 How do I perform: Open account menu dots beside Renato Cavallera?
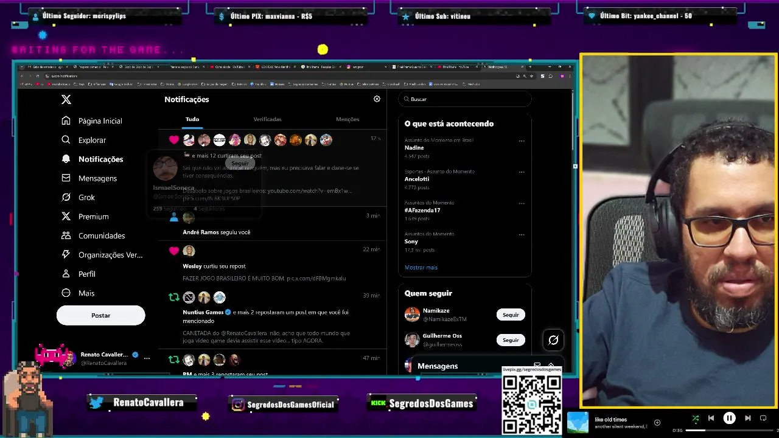coord(147,358)
